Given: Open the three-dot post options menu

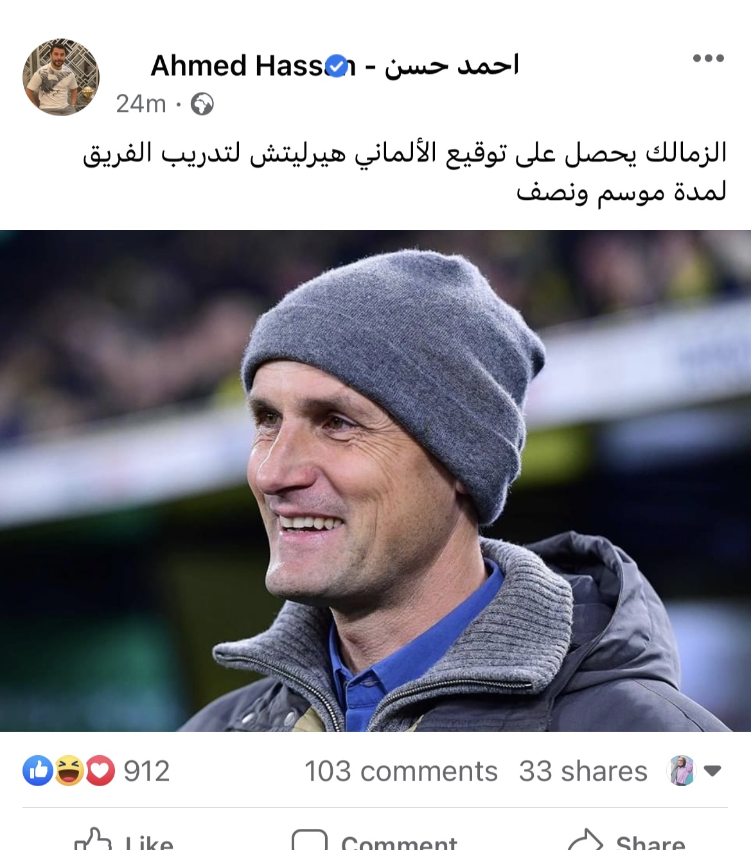Looking at the screenshot, I should pyautogui.click(x=709, y=58).
